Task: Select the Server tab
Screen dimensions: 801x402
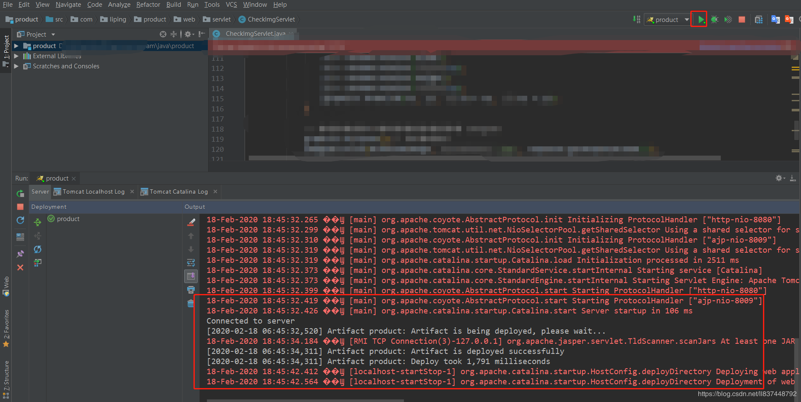Action: [40, 192]
